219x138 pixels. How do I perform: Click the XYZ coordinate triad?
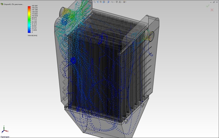(5, 129)
